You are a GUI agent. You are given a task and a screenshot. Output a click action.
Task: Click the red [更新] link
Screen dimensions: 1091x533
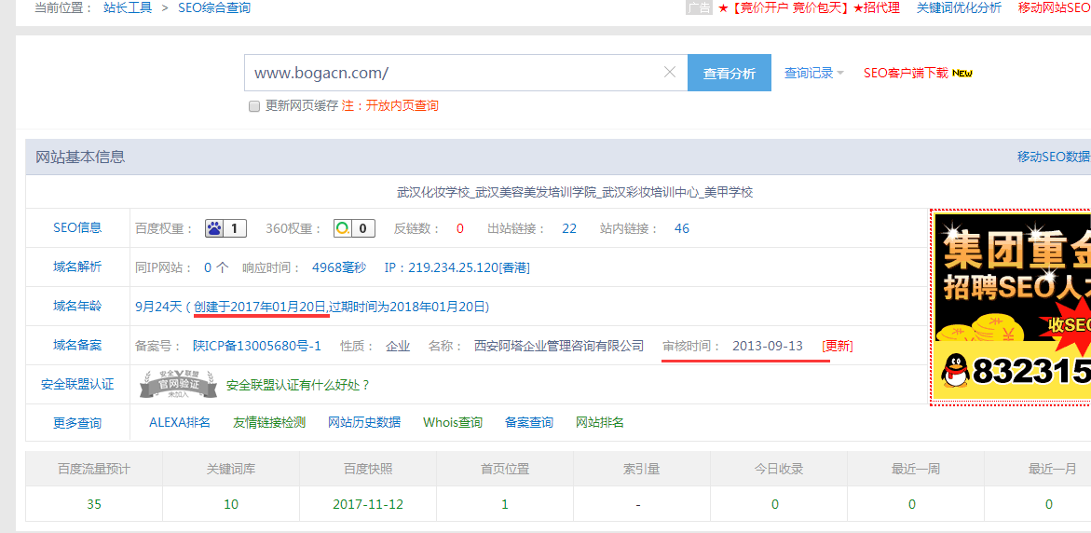[x=837, y=346]
